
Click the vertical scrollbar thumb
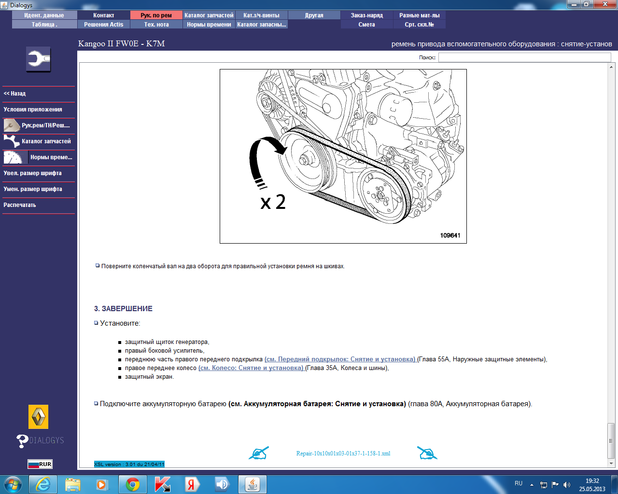(x=611, y=440)
